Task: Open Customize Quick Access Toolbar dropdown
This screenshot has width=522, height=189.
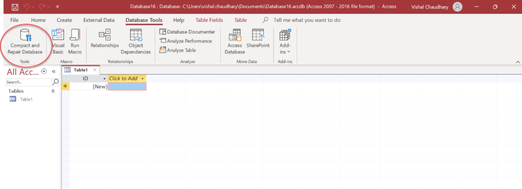Action: pyautogui.click(x=58, y=6)
